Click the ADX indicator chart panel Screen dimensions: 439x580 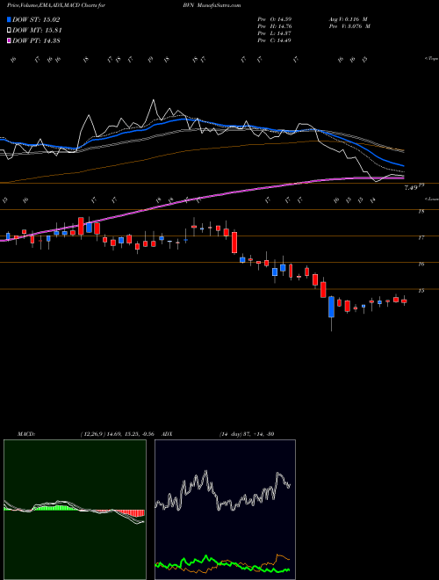(225, 510)
